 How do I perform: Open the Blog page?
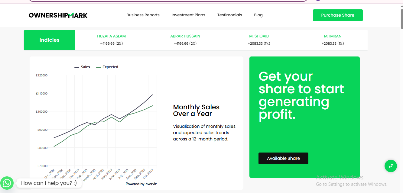[258, 15]
